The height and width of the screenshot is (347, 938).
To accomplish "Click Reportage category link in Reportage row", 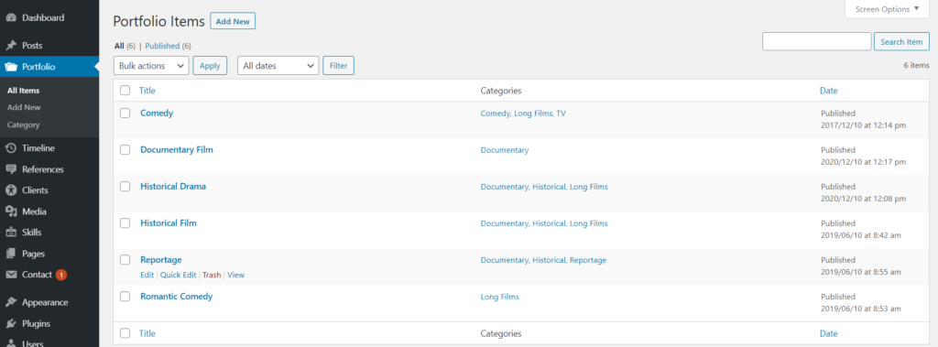I will tap(588, 260).
